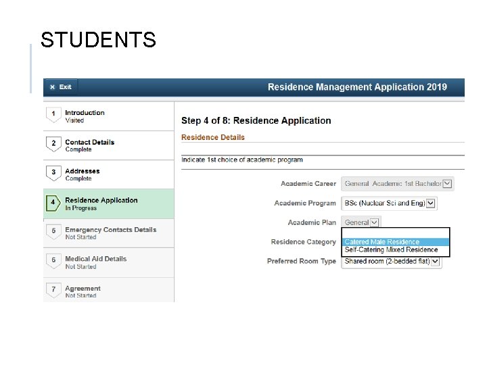The width and height of the screenshot is (487, 365).
Task: Click the step 5 number badge
Action: tap(53, 231)
